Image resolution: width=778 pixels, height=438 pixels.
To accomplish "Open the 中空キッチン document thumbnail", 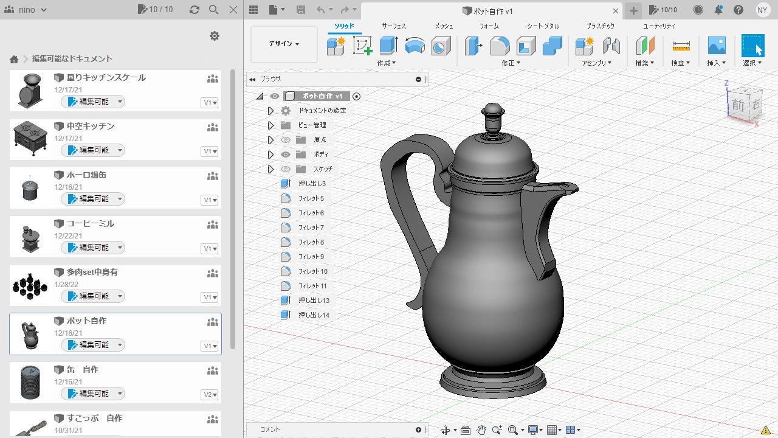I will 30,138.
